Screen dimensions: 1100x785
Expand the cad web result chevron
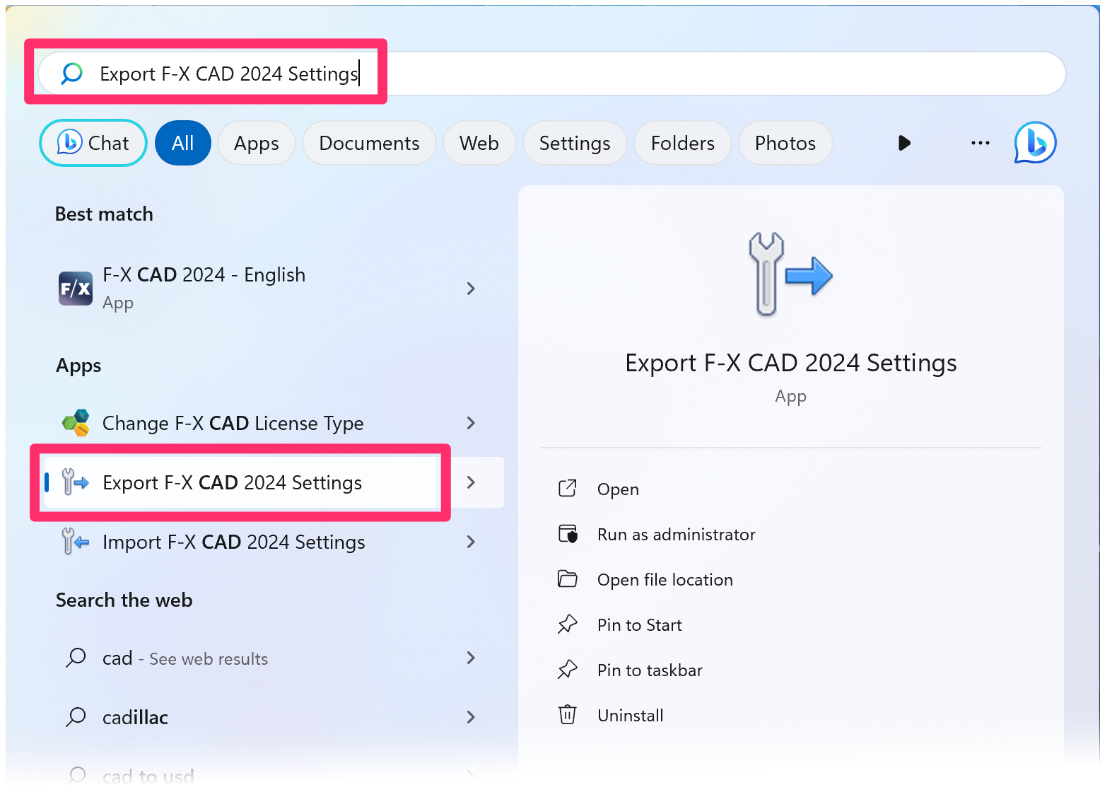click(x=472, y=658)
